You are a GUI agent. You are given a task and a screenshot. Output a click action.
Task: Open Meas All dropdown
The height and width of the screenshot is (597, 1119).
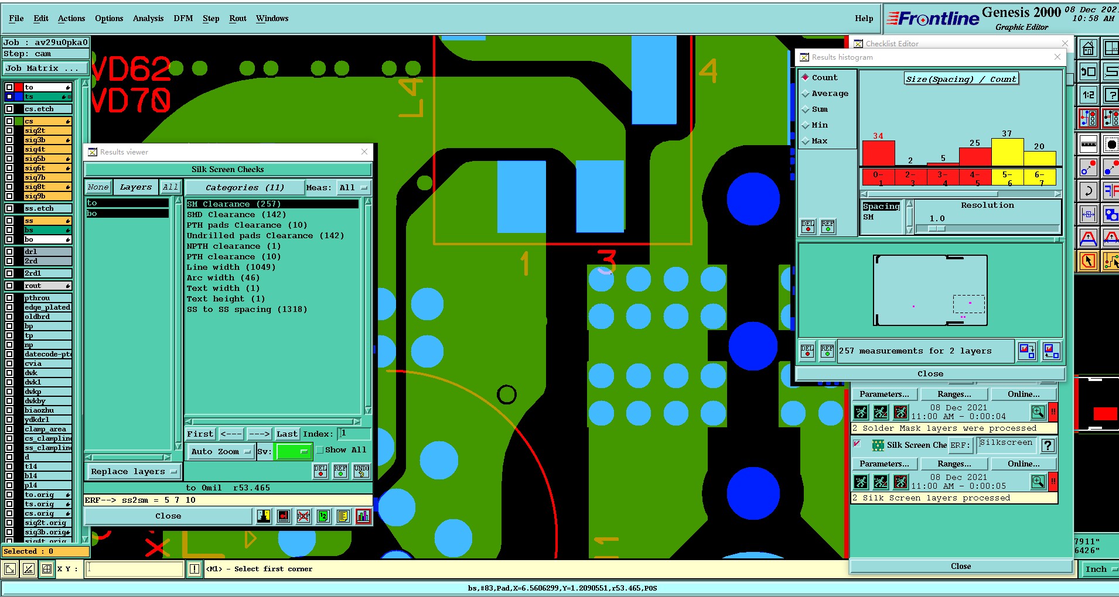pyautogui.click(x=354, y=188)
